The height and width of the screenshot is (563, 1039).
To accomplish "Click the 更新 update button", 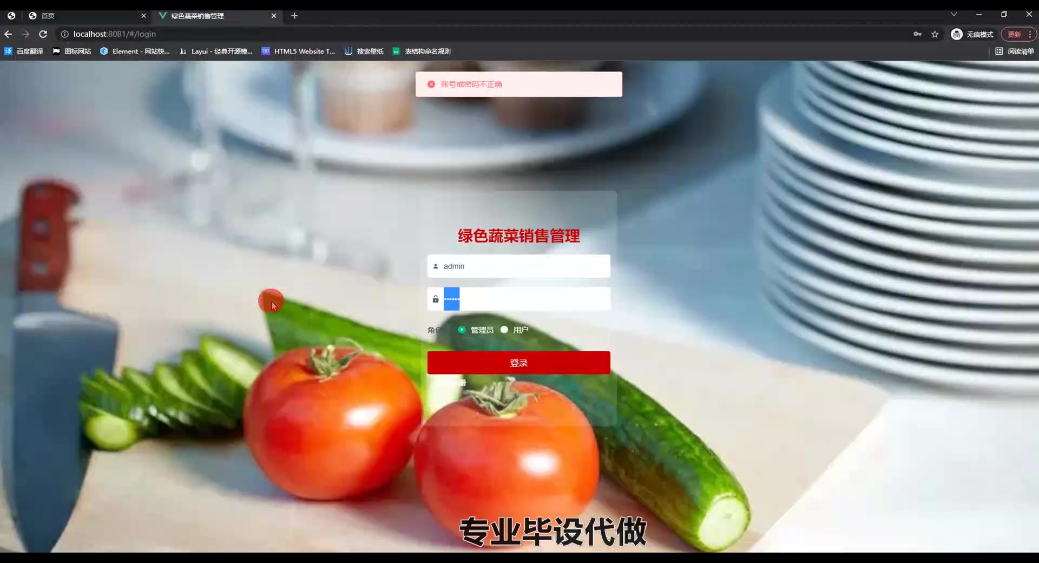I will 1014,34.
